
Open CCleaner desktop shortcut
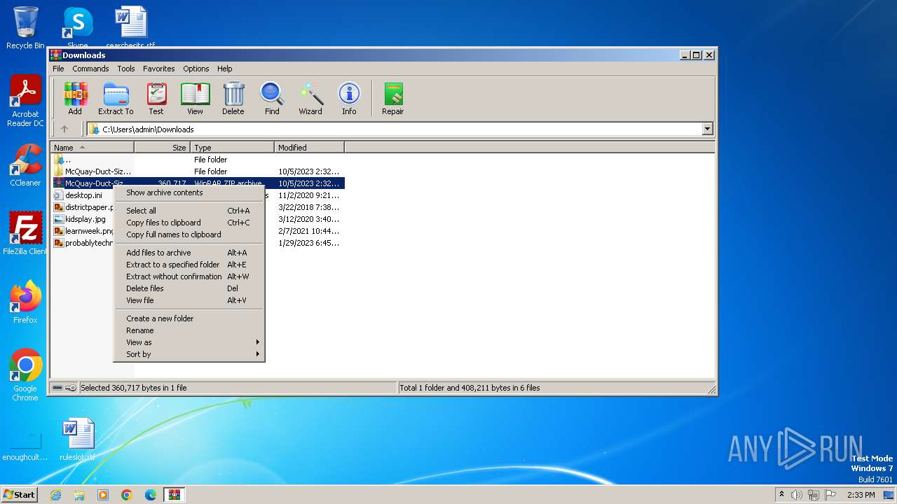25,165
